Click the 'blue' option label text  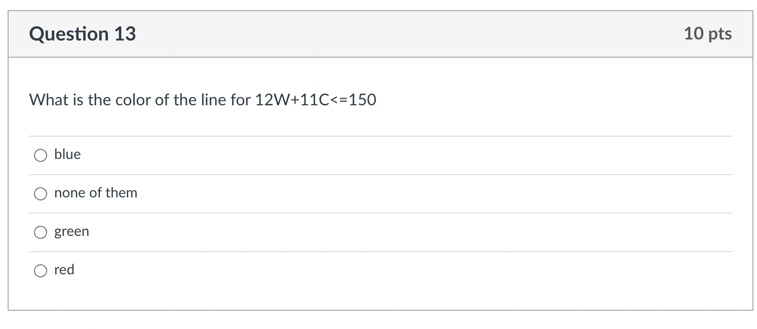(67, 154)
